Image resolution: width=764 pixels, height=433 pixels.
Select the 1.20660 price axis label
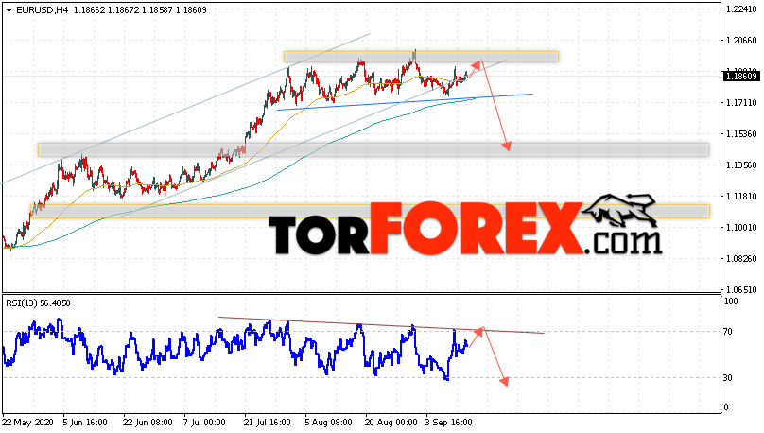pos(741,41)
